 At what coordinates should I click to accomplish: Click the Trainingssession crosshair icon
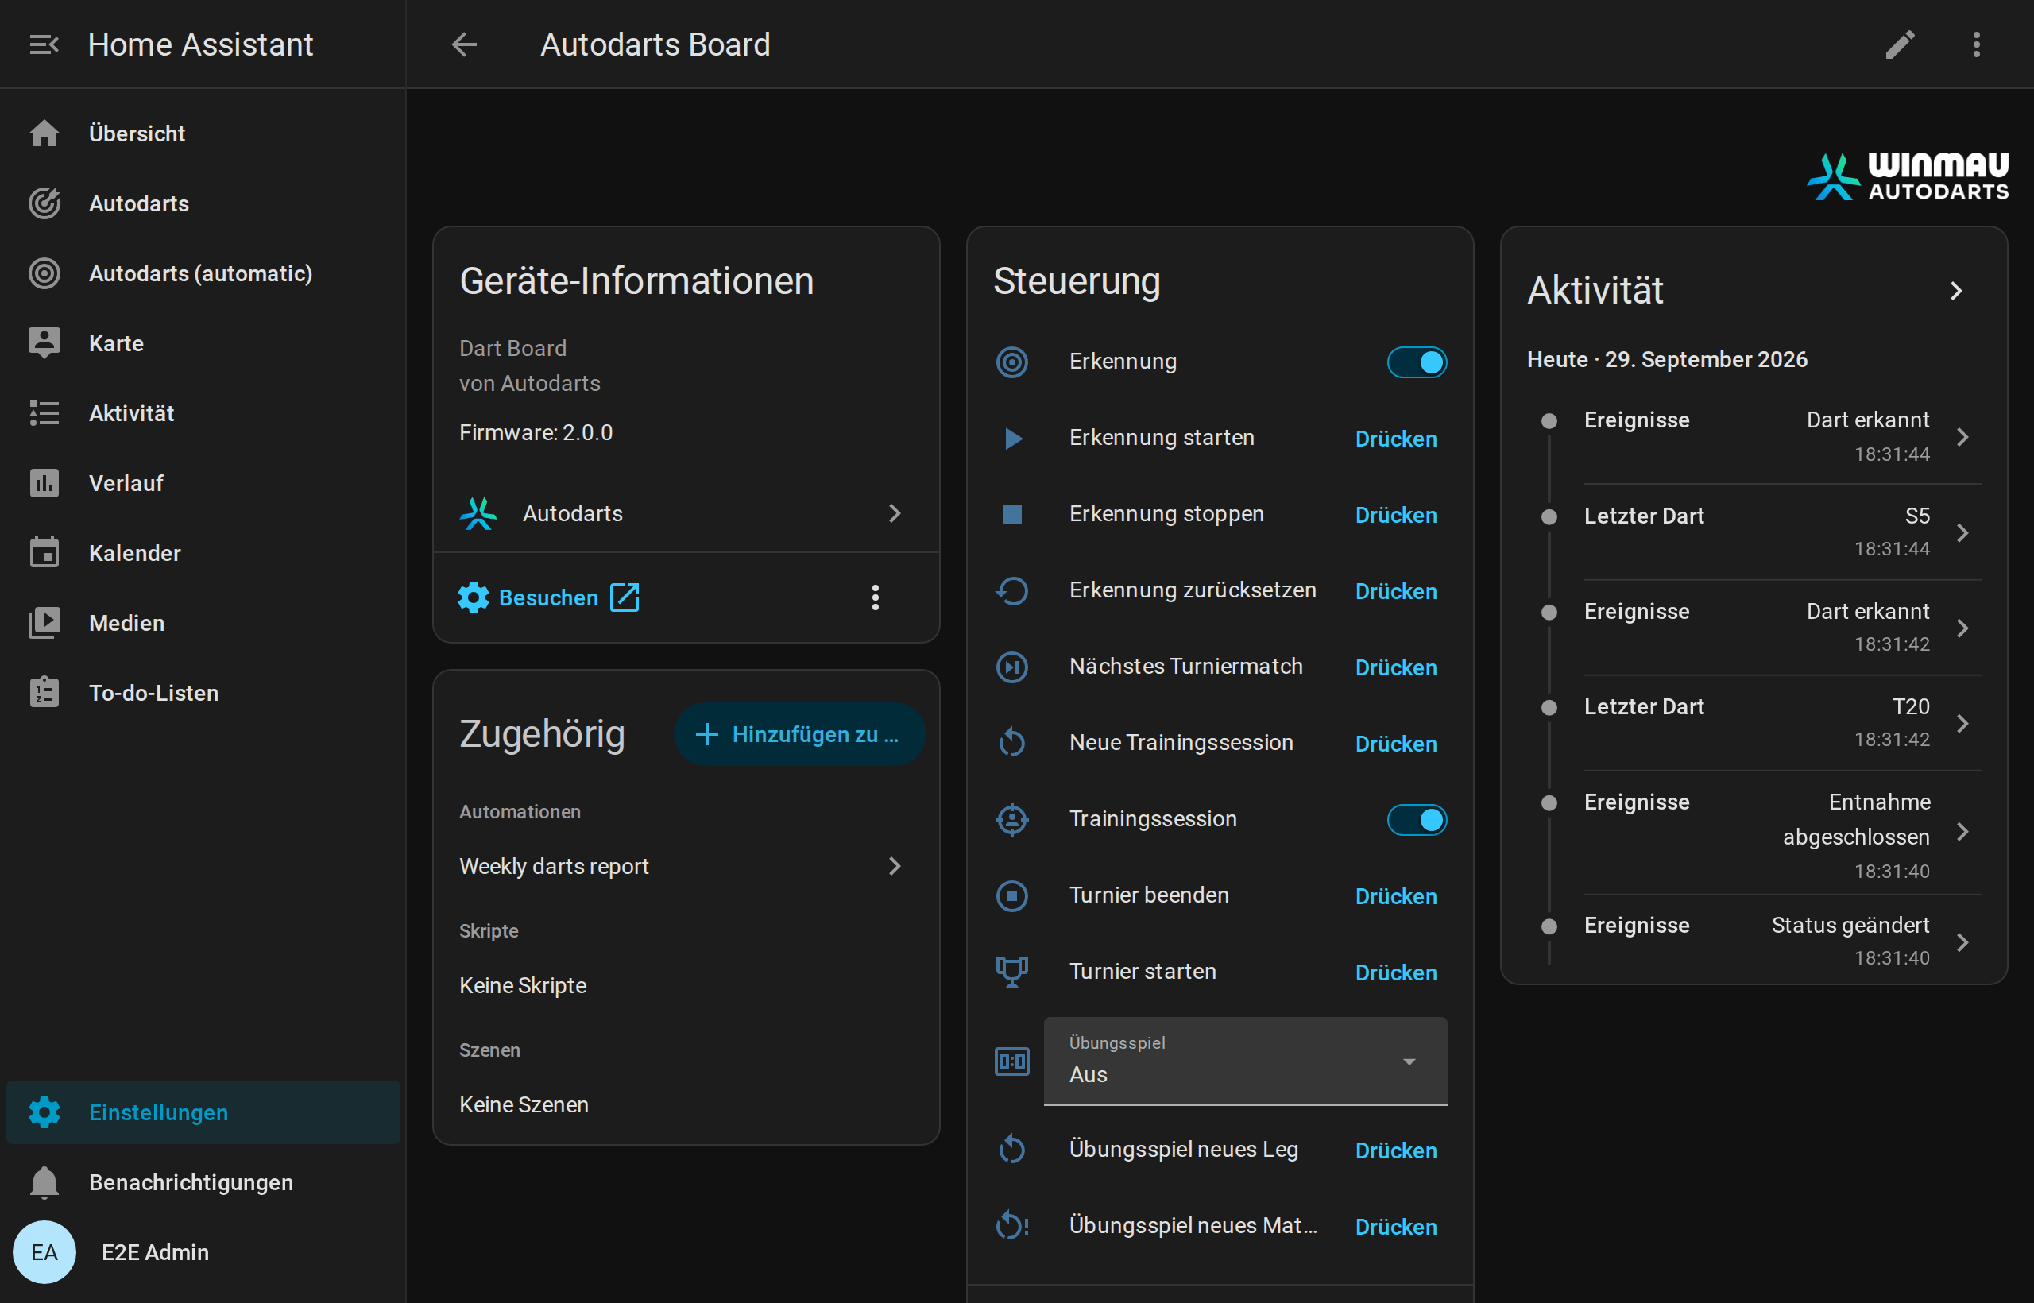[x=1012, y=819]
